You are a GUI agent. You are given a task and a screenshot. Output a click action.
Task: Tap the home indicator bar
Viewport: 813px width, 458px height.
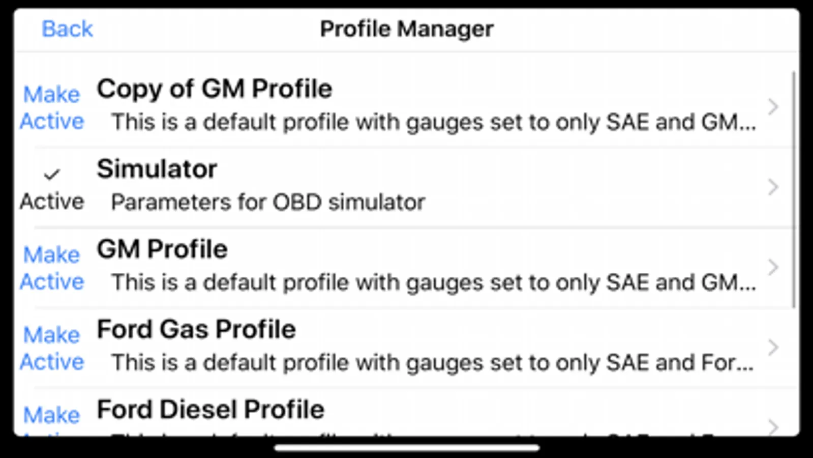point(406,448)
